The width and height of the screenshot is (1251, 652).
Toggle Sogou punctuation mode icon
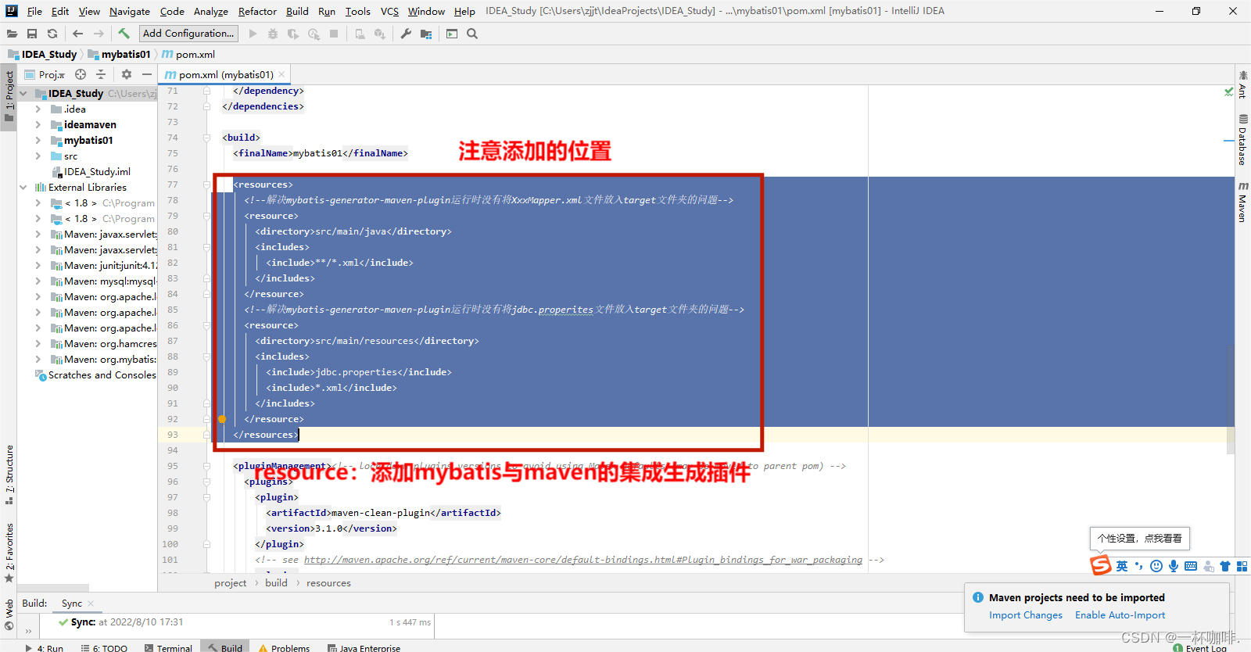pyautogui.click(x=1139, y=566)
